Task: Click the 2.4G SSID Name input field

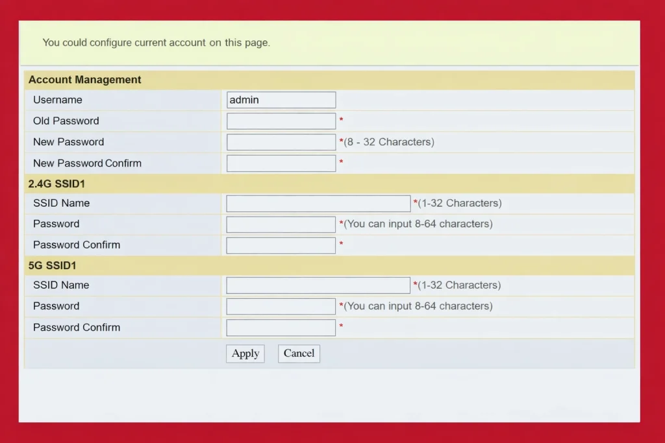Action: tap(318, 204)
